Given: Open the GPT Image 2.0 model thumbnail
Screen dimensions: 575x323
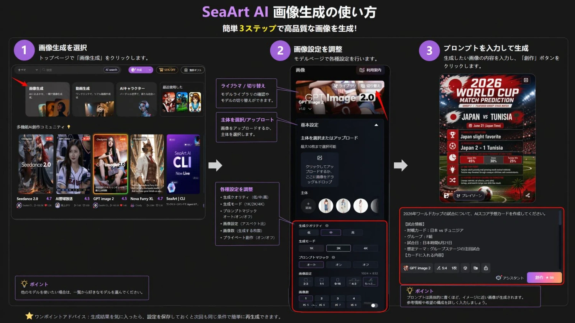Looking at the screenshot, I should pos(110,164).
